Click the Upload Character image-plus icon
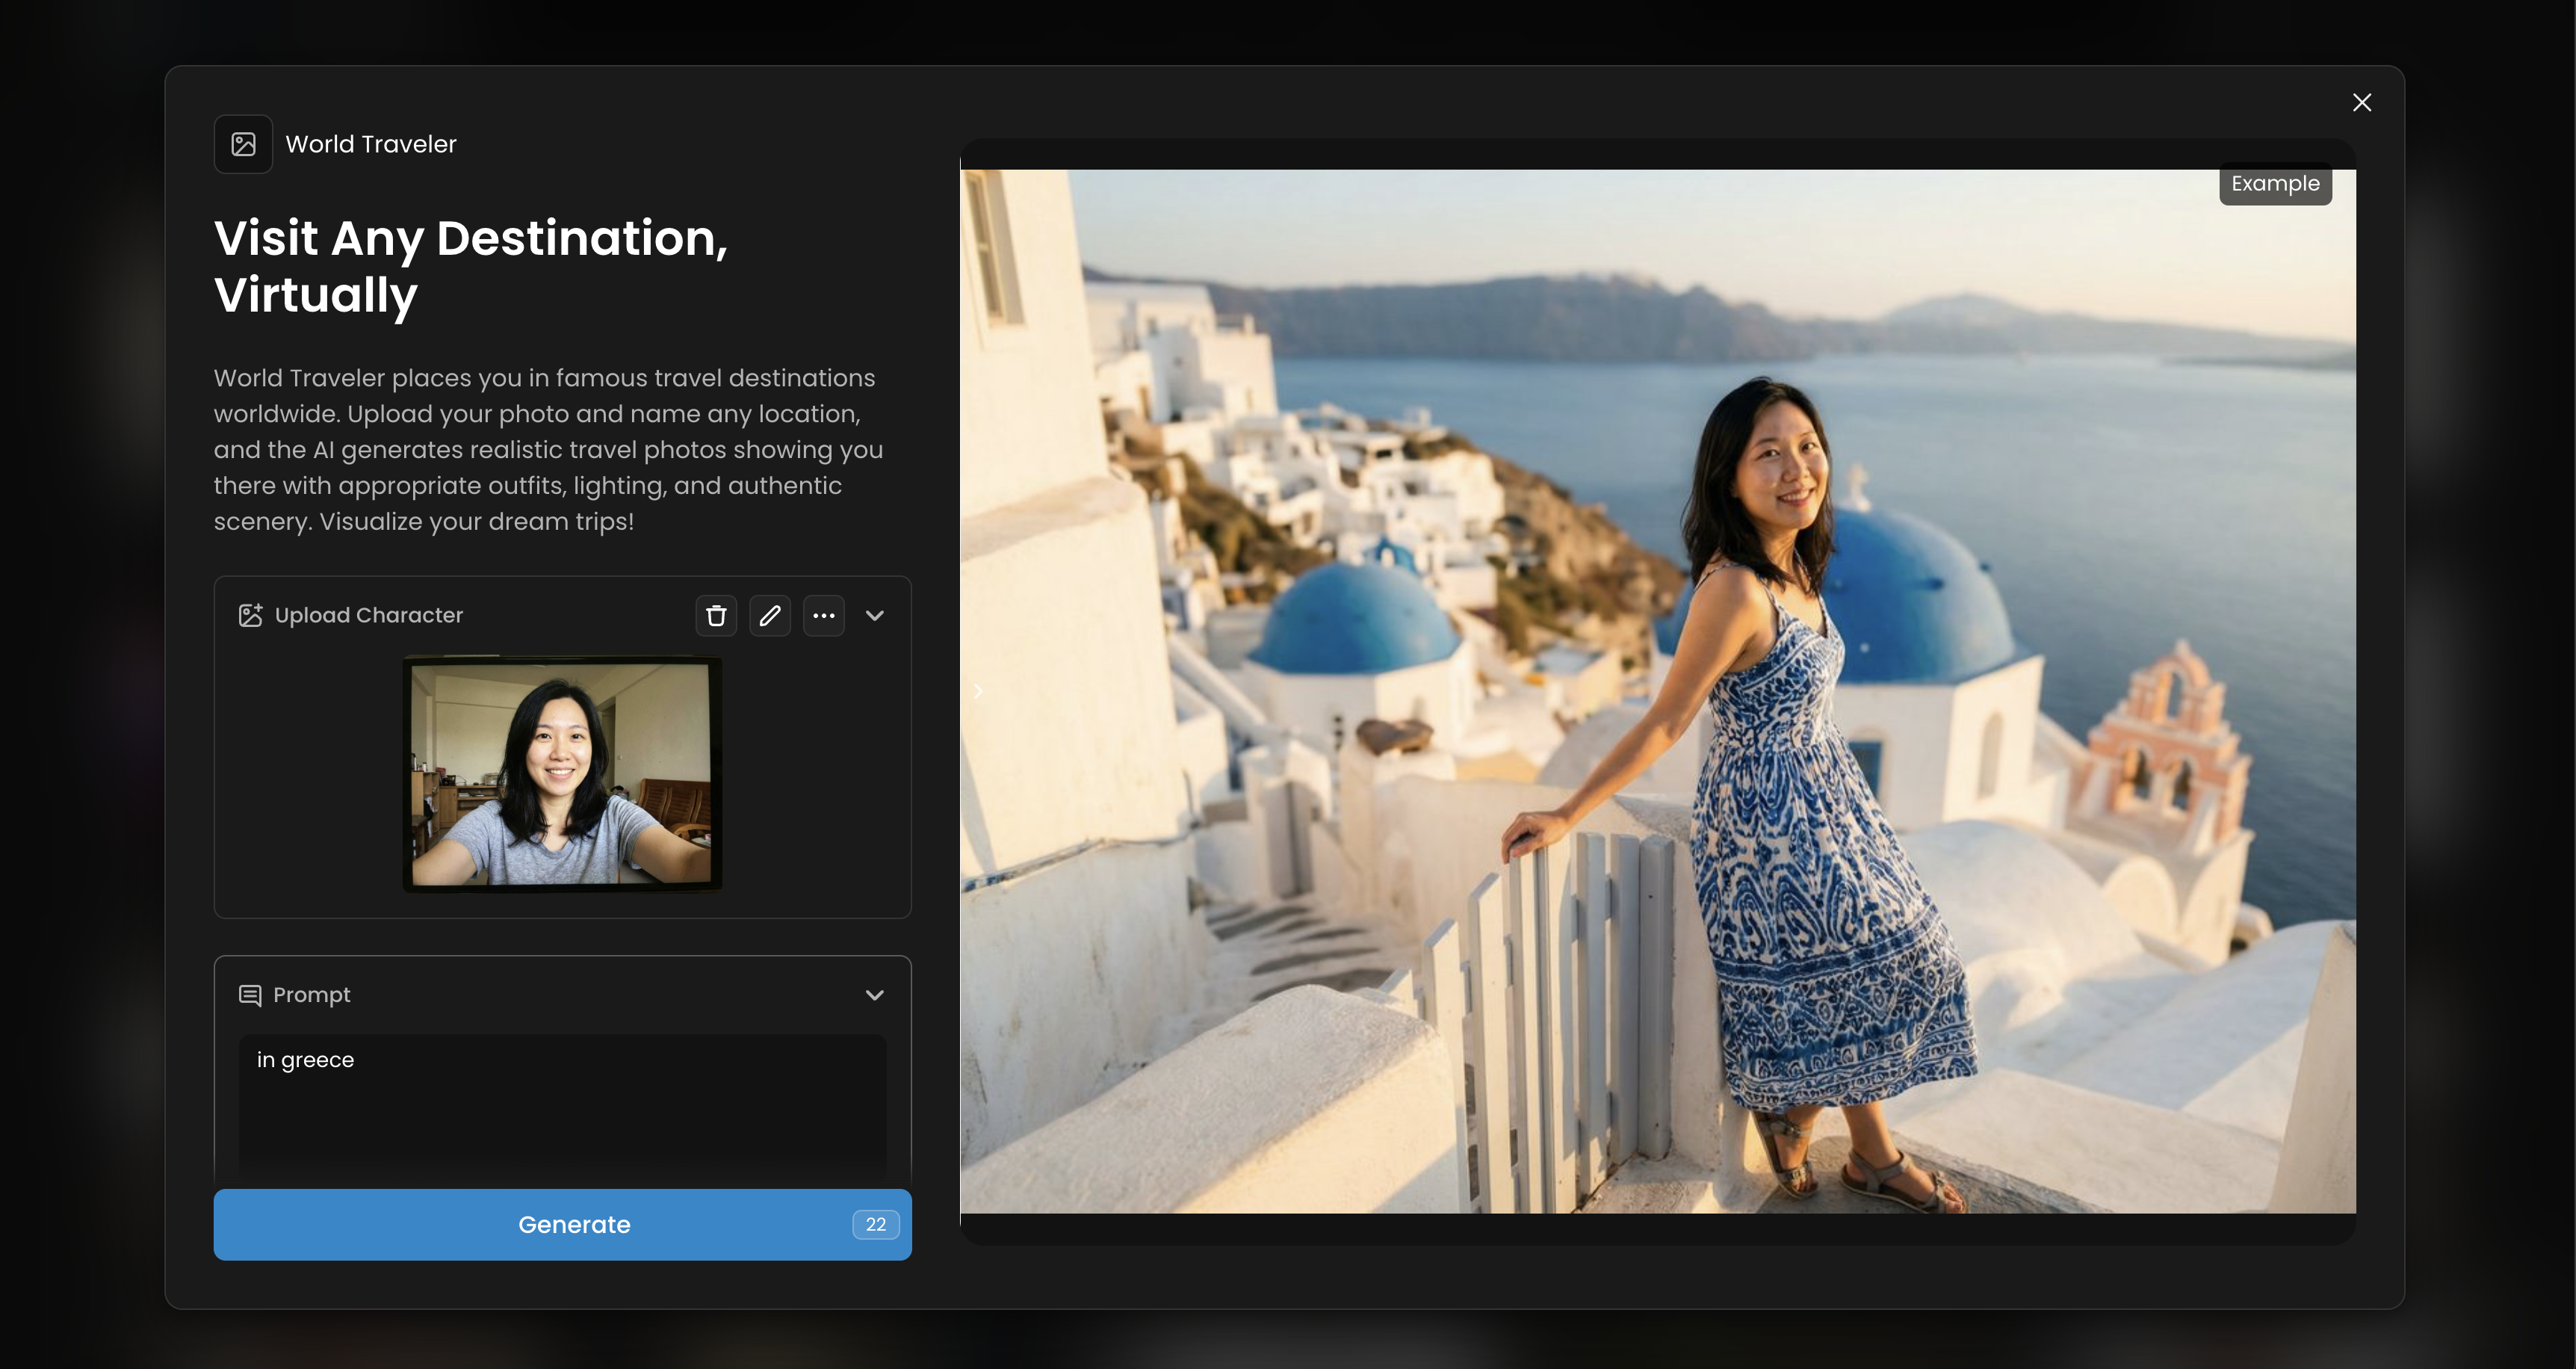The height and width of the screenshot is (1369, 2576). click(x=250, y=616)
